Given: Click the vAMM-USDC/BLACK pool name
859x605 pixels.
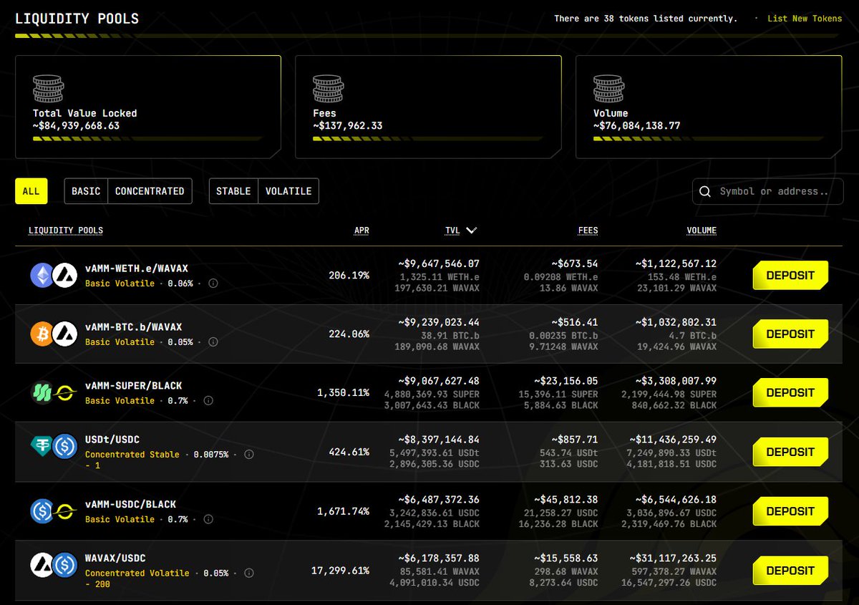Looking at the screenshot, I should [x=131, y=504].
